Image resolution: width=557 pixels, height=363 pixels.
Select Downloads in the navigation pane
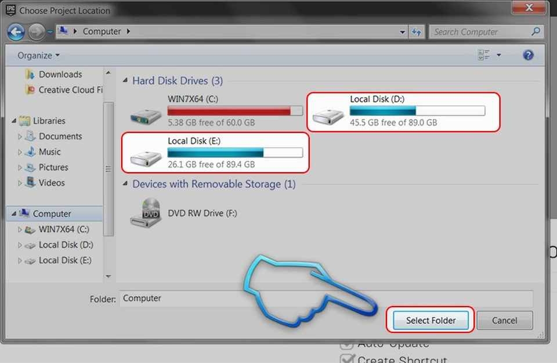click(x=54, y=74)
